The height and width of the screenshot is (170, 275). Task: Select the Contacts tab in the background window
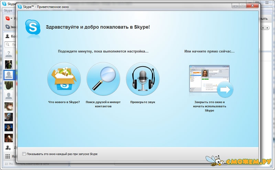pyautogui.click(x=10, y=36)
